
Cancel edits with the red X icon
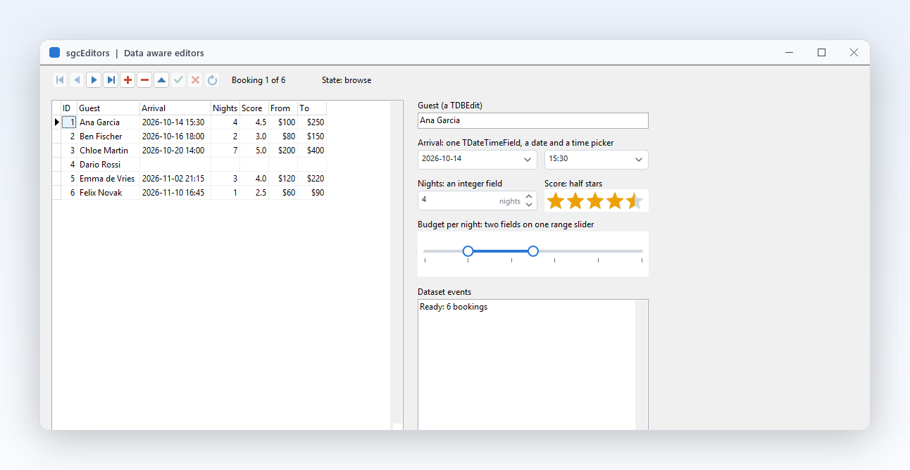(195, 80)
